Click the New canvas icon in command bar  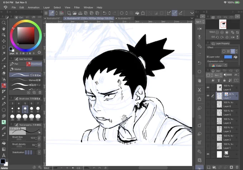coord(69,13)
